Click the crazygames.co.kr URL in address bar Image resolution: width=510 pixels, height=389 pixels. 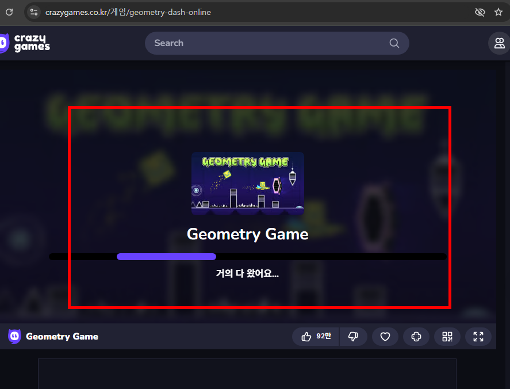tap(128, 12)
